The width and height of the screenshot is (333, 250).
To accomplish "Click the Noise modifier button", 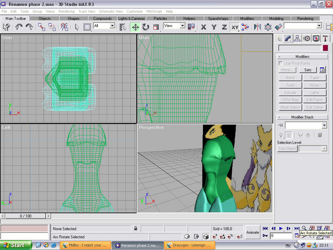I will [315, 85].
